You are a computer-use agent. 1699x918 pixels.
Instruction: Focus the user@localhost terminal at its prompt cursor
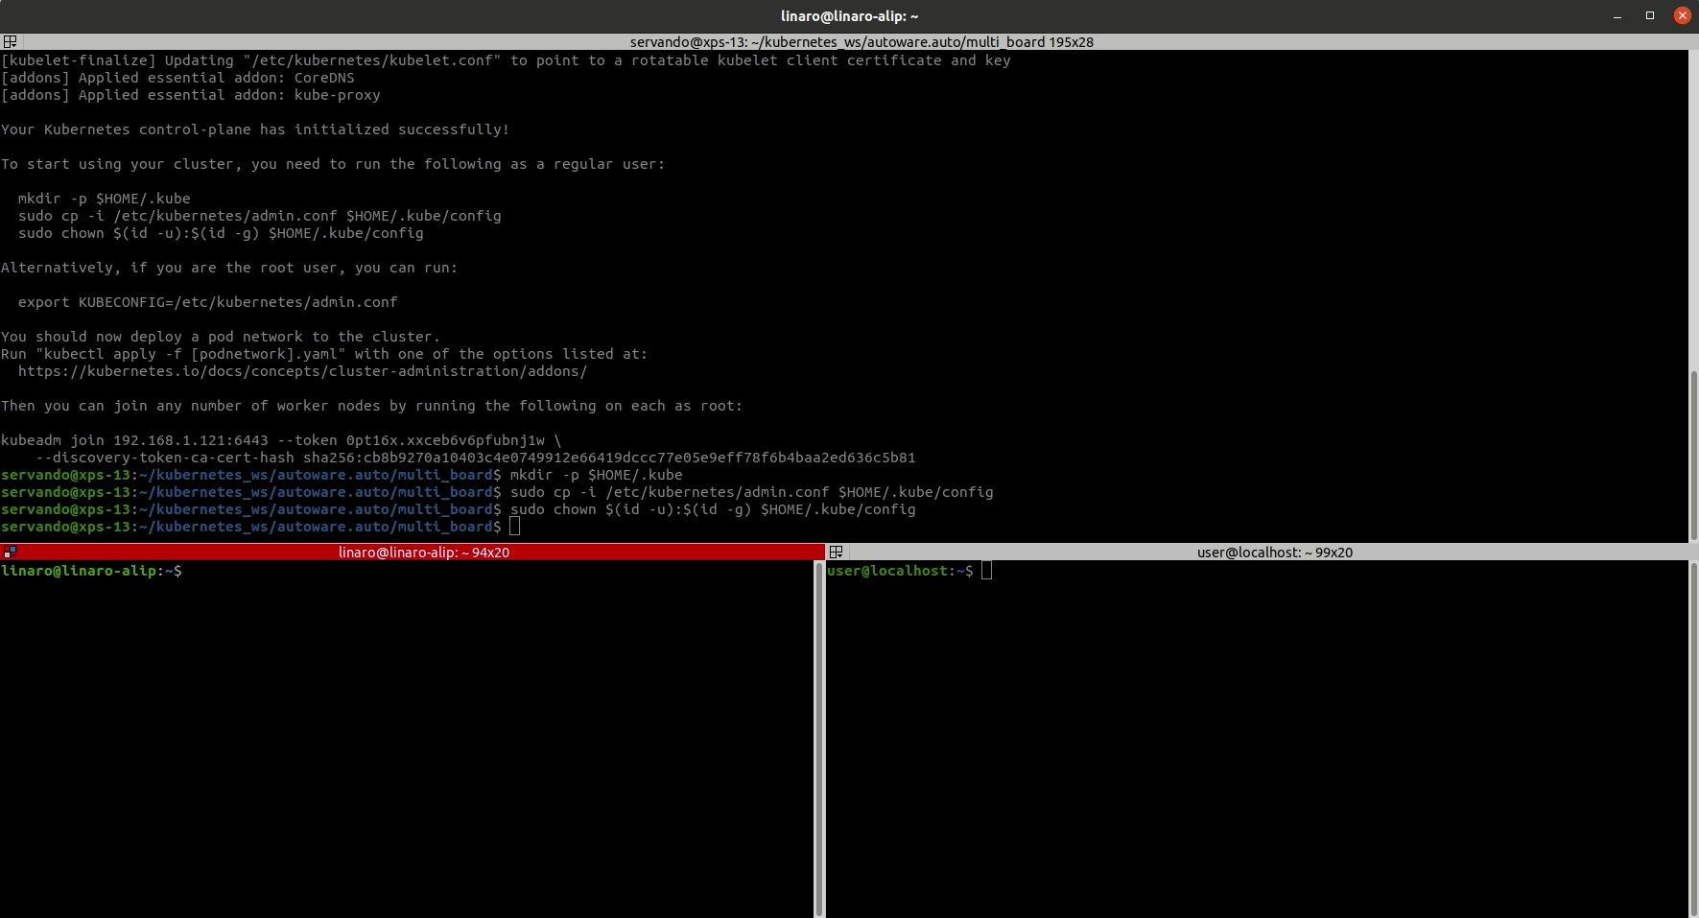click(x=986, y=572)
